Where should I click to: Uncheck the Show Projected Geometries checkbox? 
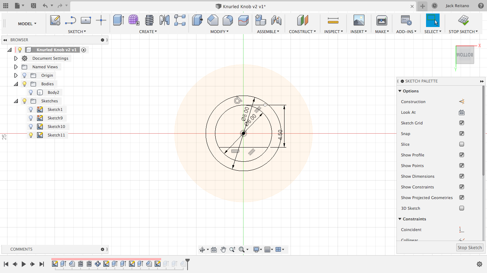[x=462, y=198]
